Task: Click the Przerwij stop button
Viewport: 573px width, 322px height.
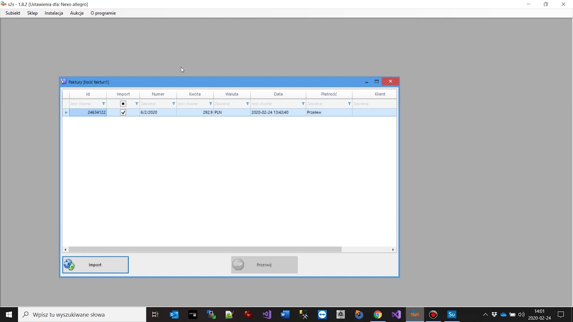Action: [264, 265]
